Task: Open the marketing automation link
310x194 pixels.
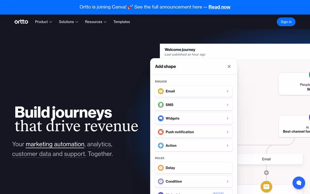Action: [x=55, y=144]
